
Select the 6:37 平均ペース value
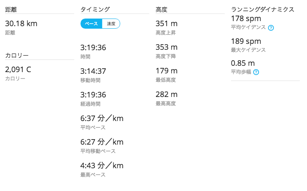(102, 118)
